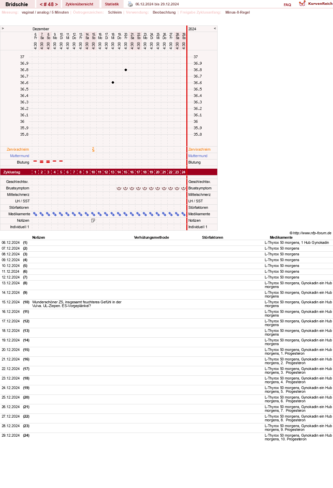The width and height of the screenshot is (333, 488).
Task: Click left Zervixschleim row label
Action: [x=18, y=149]
